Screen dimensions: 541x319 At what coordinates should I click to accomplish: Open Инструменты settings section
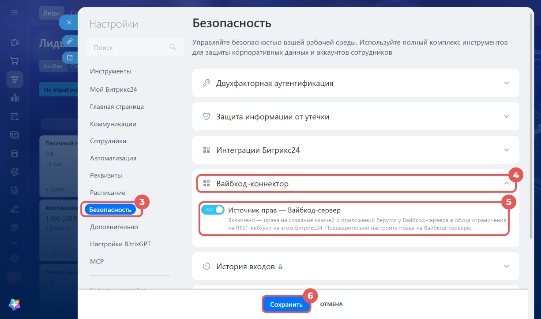[110, 71]
